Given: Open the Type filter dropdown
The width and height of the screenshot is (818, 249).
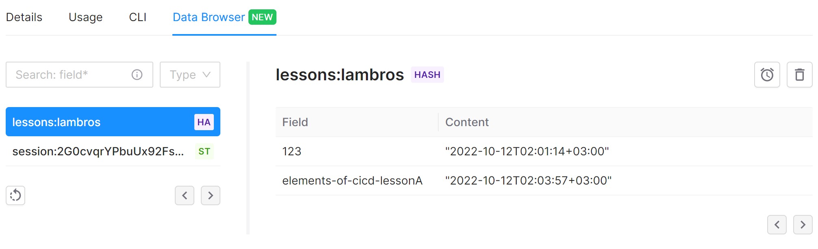Looking at the screenshot, I should tap(190, 75).
